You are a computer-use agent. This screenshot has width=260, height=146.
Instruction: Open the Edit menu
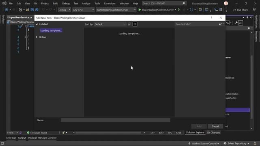point(19,3)
